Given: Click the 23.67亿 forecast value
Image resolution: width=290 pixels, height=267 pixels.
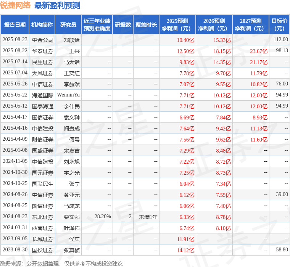Looking at the screenshot, I should [x=259, y=51].
